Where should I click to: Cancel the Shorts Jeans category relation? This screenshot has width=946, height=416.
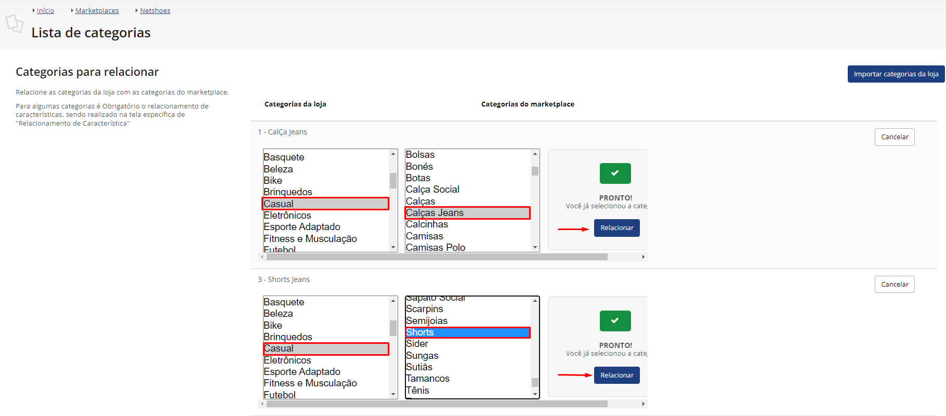[894, 285]
